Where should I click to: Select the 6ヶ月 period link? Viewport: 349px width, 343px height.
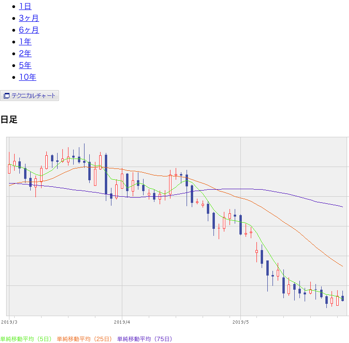pos(29,30)
